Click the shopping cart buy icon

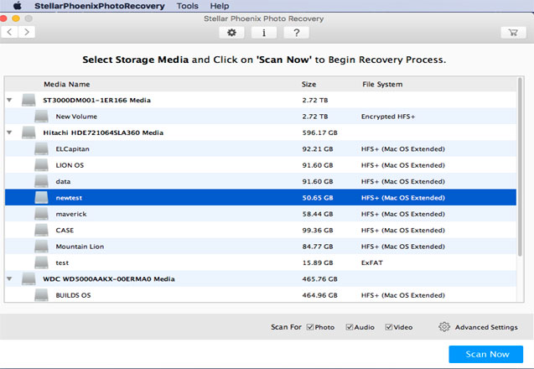tap(513, 33)
